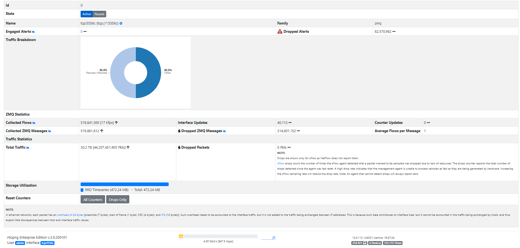Open the 'overhead of 24 bytes' link
Screen dimensions: 520x248
[70, 215]
